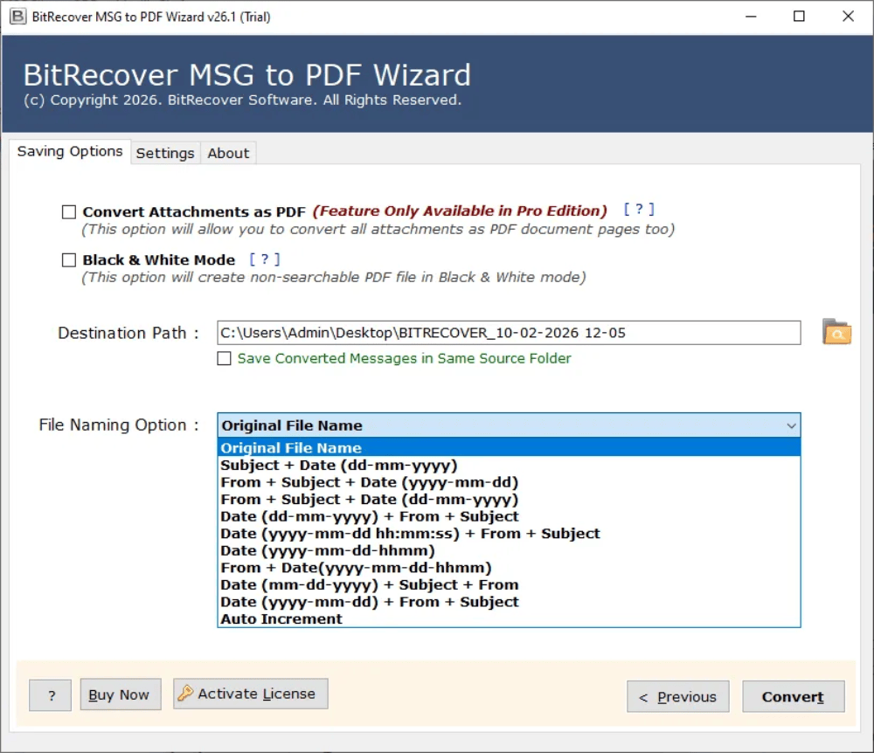Click the question mark help button bottom left
This screenshot has width=874, height=753.
pyautogui.click(x=50, y=695)
